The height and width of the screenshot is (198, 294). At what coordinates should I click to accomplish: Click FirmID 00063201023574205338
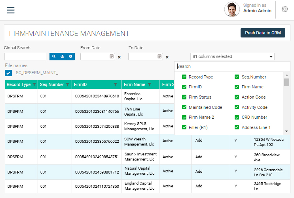[x=97, y=126]
